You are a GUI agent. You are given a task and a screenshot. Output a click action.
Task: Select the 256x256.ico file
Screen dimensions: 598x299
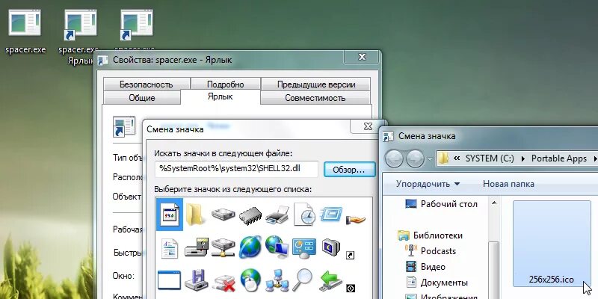click(x=552, y=244)
